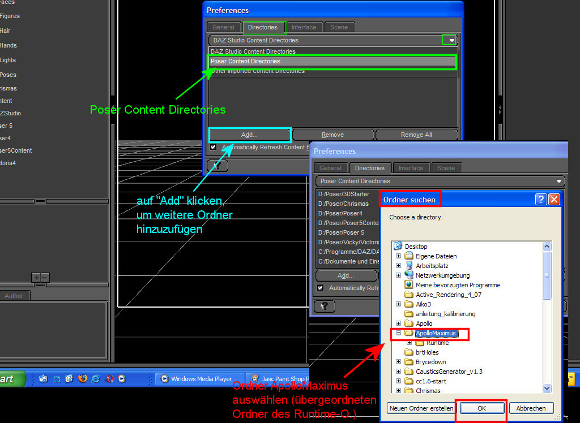
Task: Click the help icon in back Preferences window
Action: point(217,166)
